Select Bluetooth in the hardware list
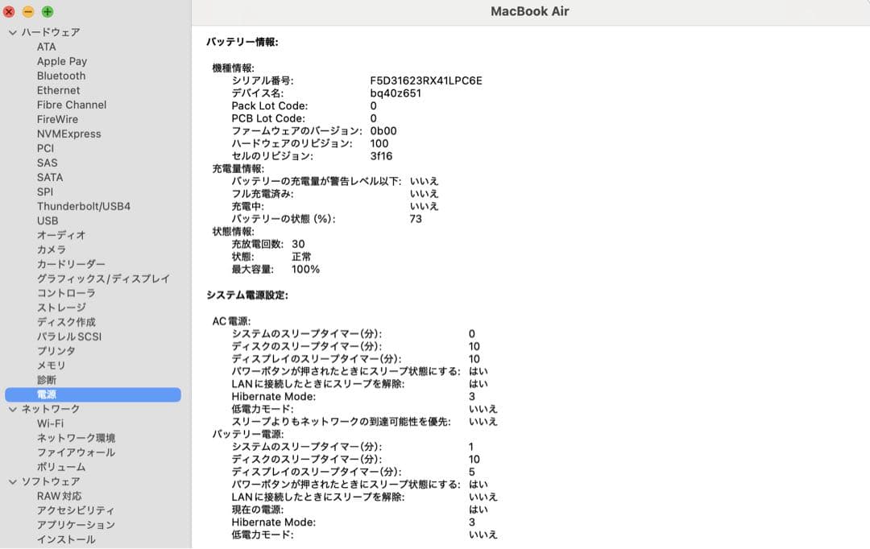This screenshot has height=549, width=870. tap(59, 76)
